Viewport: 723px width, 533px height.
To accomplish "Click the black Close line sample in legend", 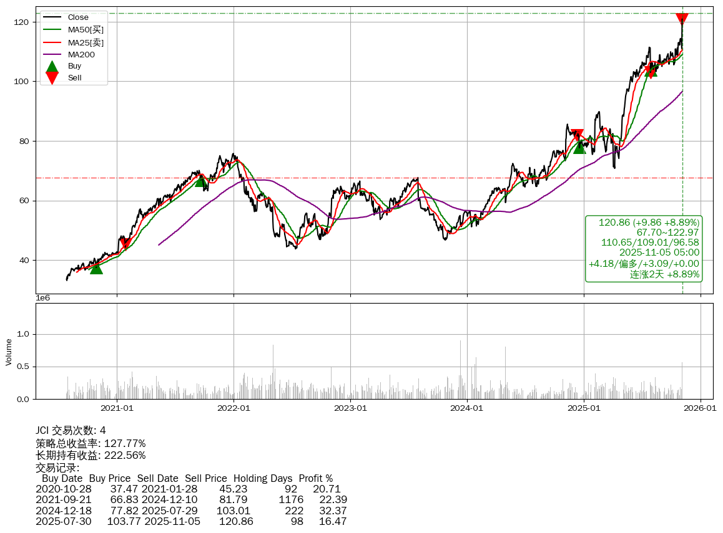I will coord(52,17).
